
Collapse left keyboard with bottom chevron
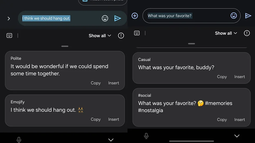coord(111,140)
